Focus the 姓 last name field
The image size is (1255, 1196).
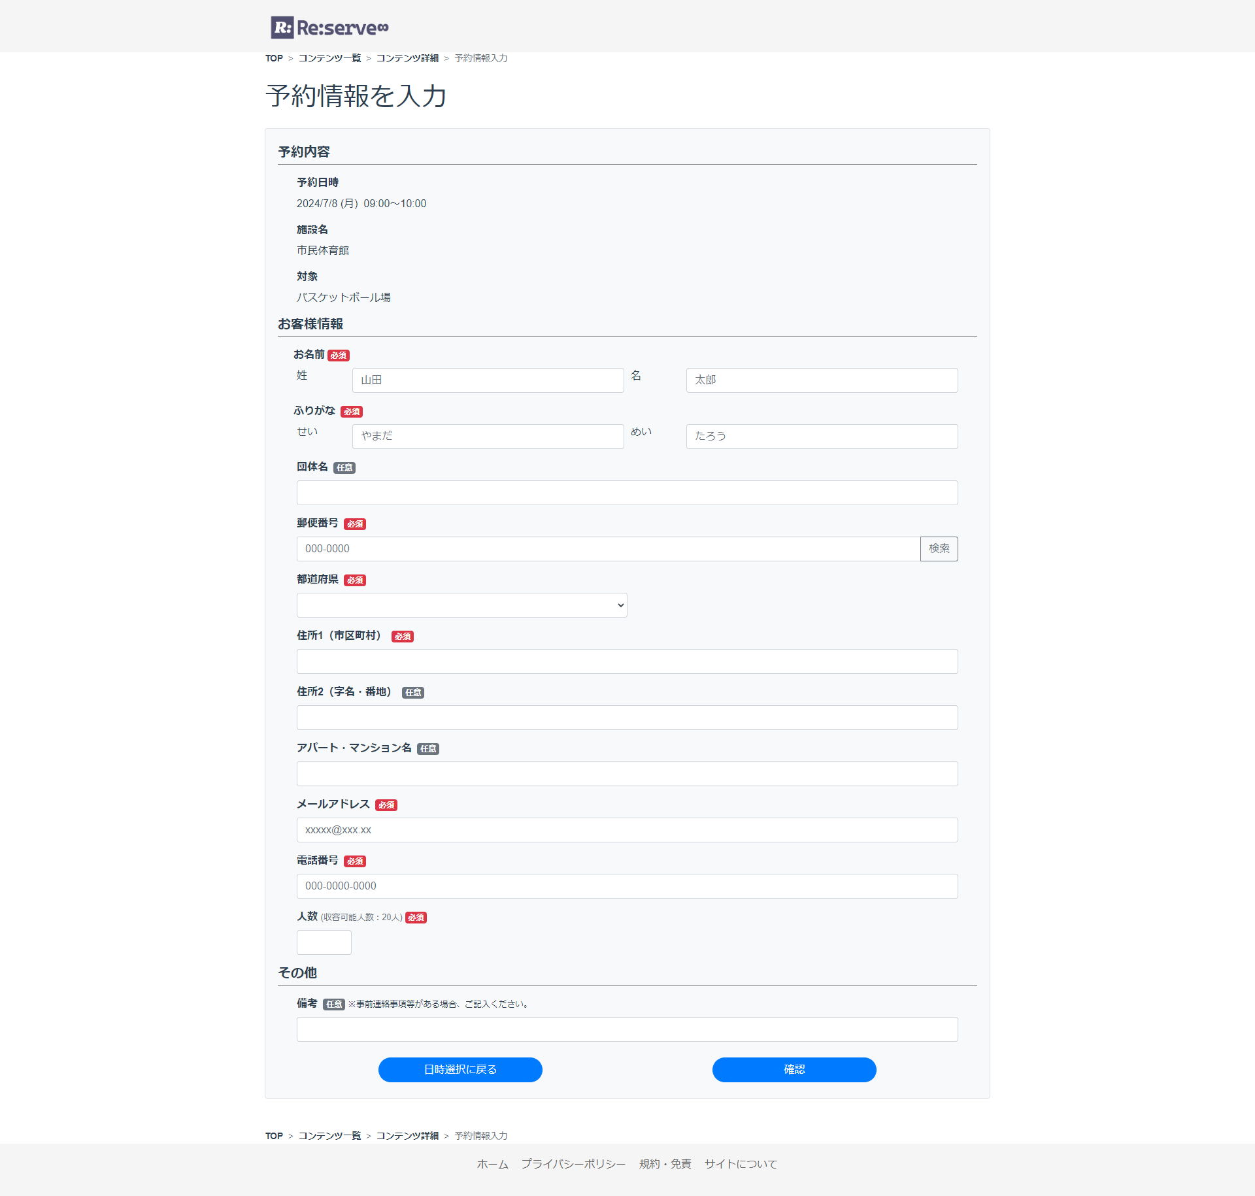click(488, 380)
